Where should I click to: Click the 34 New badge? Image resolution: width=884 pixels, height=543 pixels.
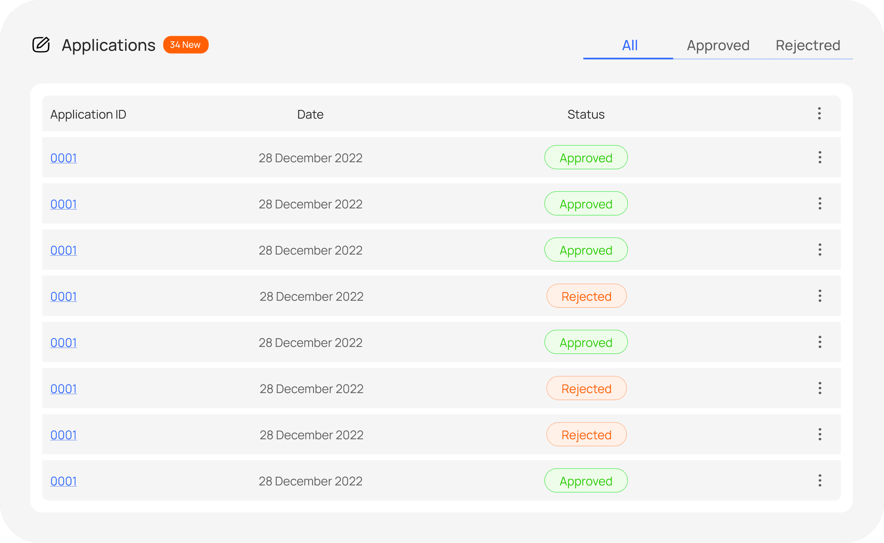[x=186, y=45]
